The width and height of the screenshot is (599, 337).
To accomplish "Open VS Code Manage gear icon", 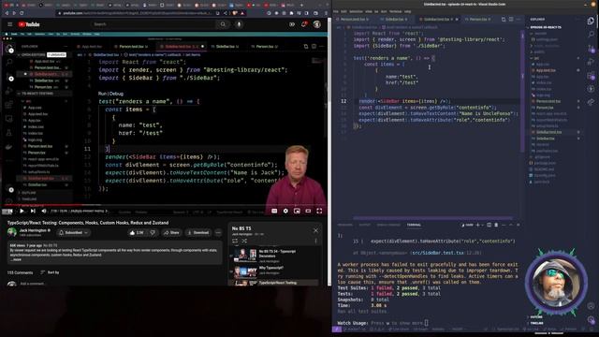I will point(591,319).
